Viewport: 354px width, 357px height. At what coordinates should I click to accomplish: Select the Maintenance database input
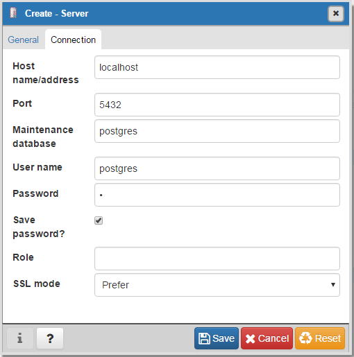click(x=217, y=131)
